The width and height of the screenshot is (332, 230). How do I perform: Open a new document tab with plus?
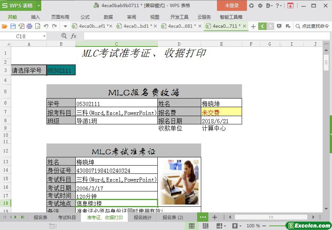(x=253, y=26)
